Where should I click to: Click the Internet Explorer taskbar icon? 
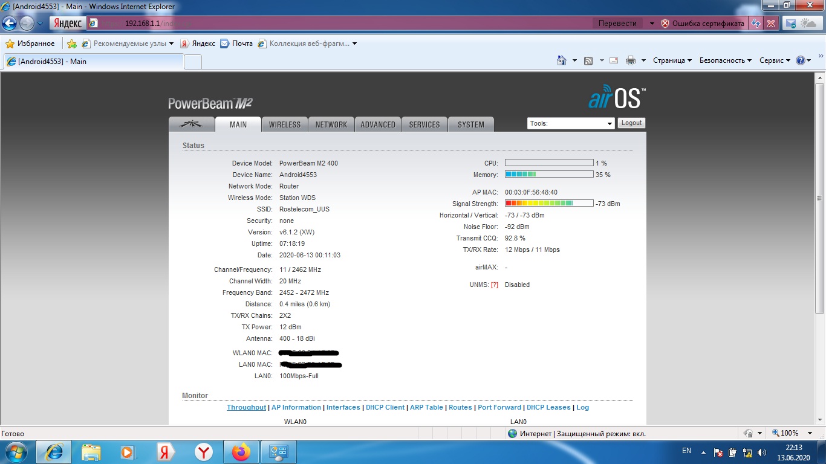(x=54, y=452)
